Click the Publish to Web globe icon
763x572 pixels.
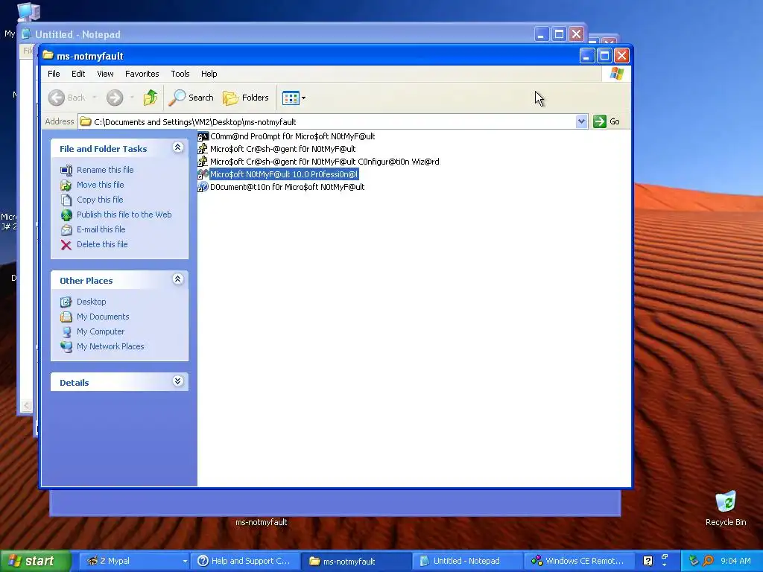tap(66, 214)
